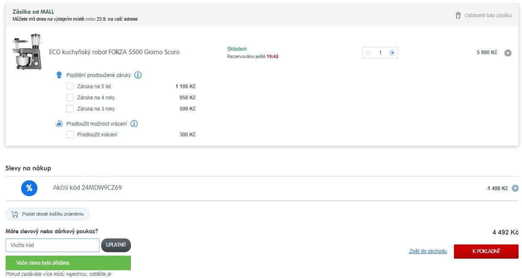Screen dimensions: 522x278
Task: Click the Pojištění prodloužené záruky label
Action: tap(99, 75)
